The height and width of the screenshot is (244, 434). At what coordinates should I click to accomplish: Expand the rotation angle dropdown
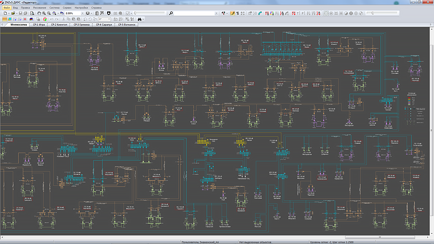click(108, 19)
